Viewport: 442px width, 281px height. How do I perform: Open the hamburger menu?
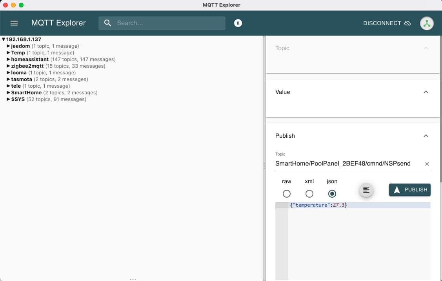click(x=14, y=23)
